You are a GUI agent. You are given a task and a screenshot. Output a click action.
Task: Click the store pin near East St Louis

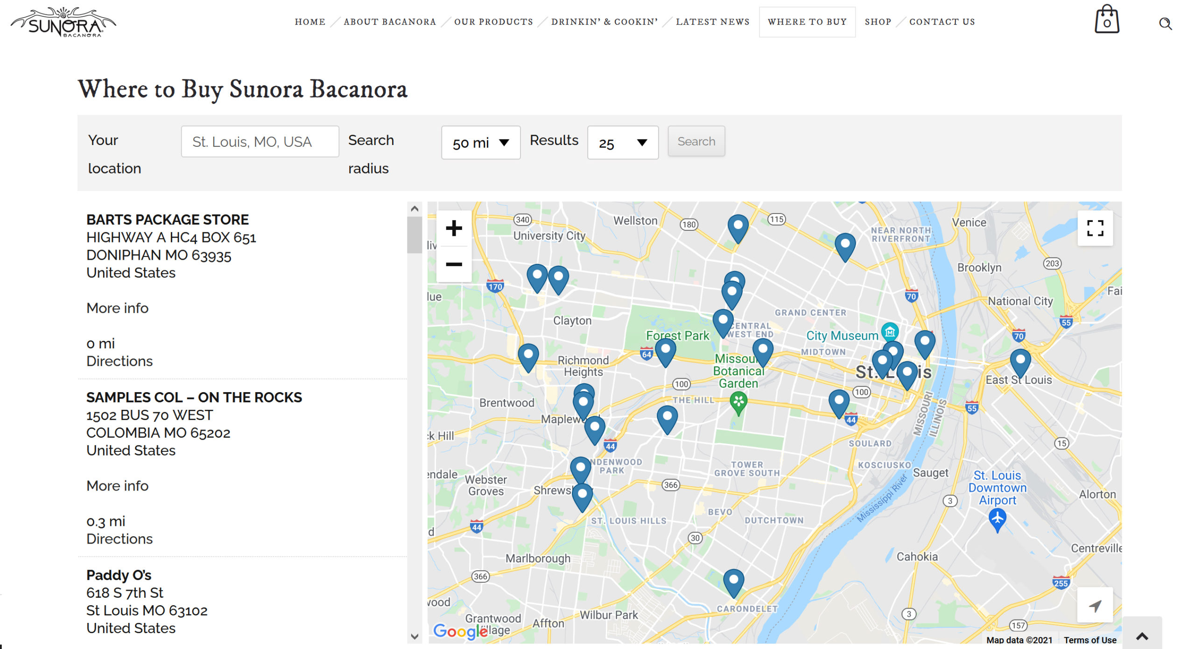tap(1020, 363)
